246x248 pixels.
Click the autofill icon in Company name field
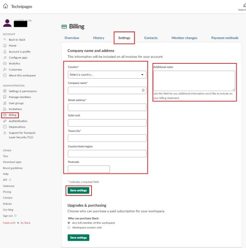coord(143,90)
